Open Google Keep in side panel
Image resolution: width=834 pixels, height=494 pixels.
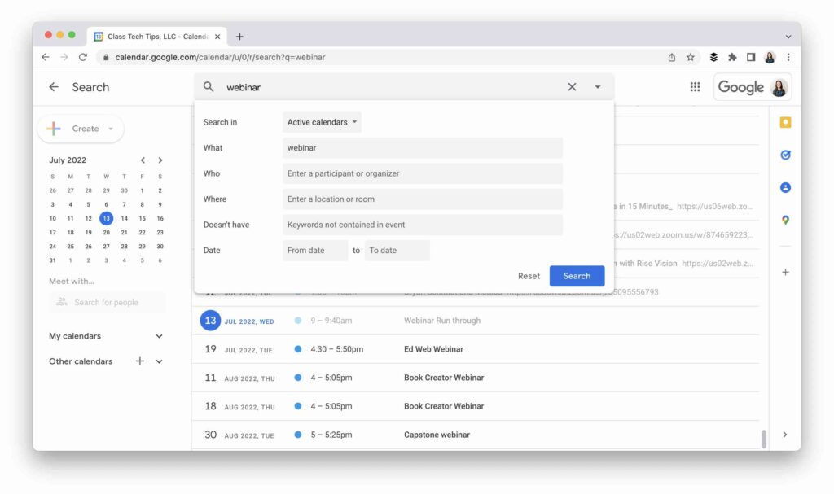click(x=785, y=123)
